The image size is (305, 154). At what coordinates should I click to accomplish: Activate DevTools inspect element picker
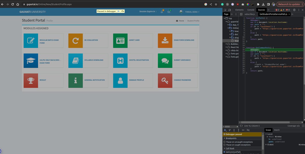click(225, 10)
